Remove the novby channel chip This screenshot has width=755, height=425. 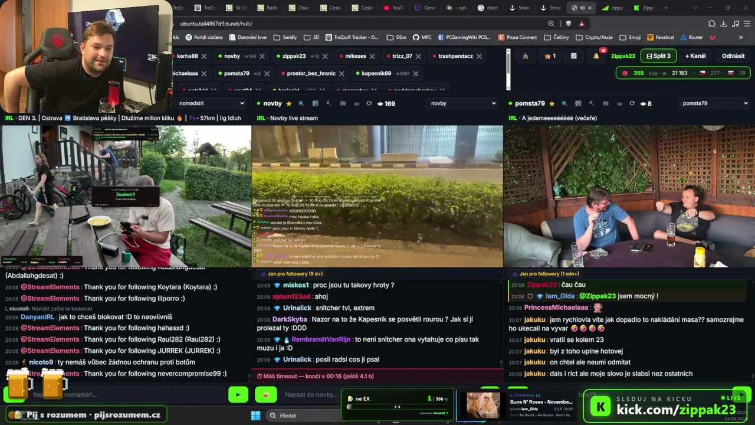coord(262,56)
